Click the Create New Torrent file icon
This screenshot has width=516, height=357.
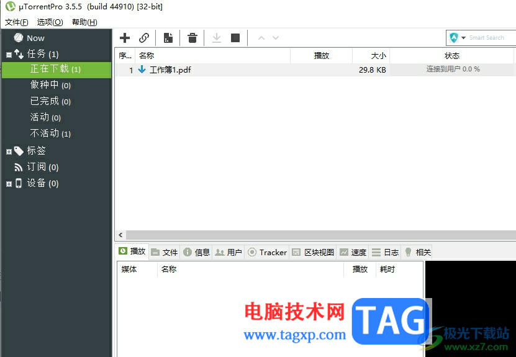[x=168, y=38]
